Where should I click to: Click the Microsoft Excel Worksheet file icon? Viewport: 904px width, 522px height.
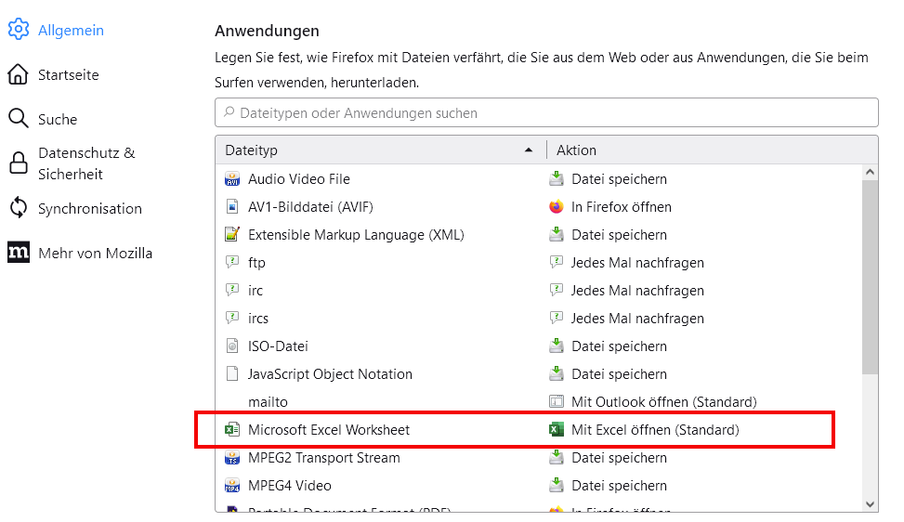[232, 430]
